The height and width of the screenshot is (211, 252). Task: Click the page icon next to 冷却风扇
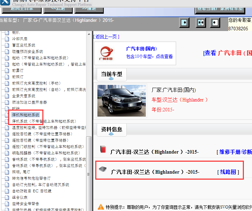(x=7, y=39)
